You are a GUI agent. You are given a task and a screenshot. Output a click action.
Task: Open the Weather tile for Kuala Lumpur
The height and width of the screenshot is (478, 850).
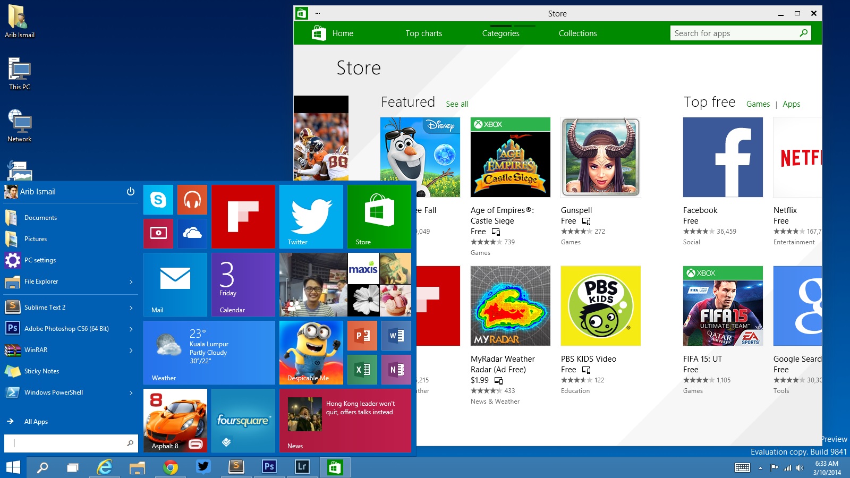(209, 353)
